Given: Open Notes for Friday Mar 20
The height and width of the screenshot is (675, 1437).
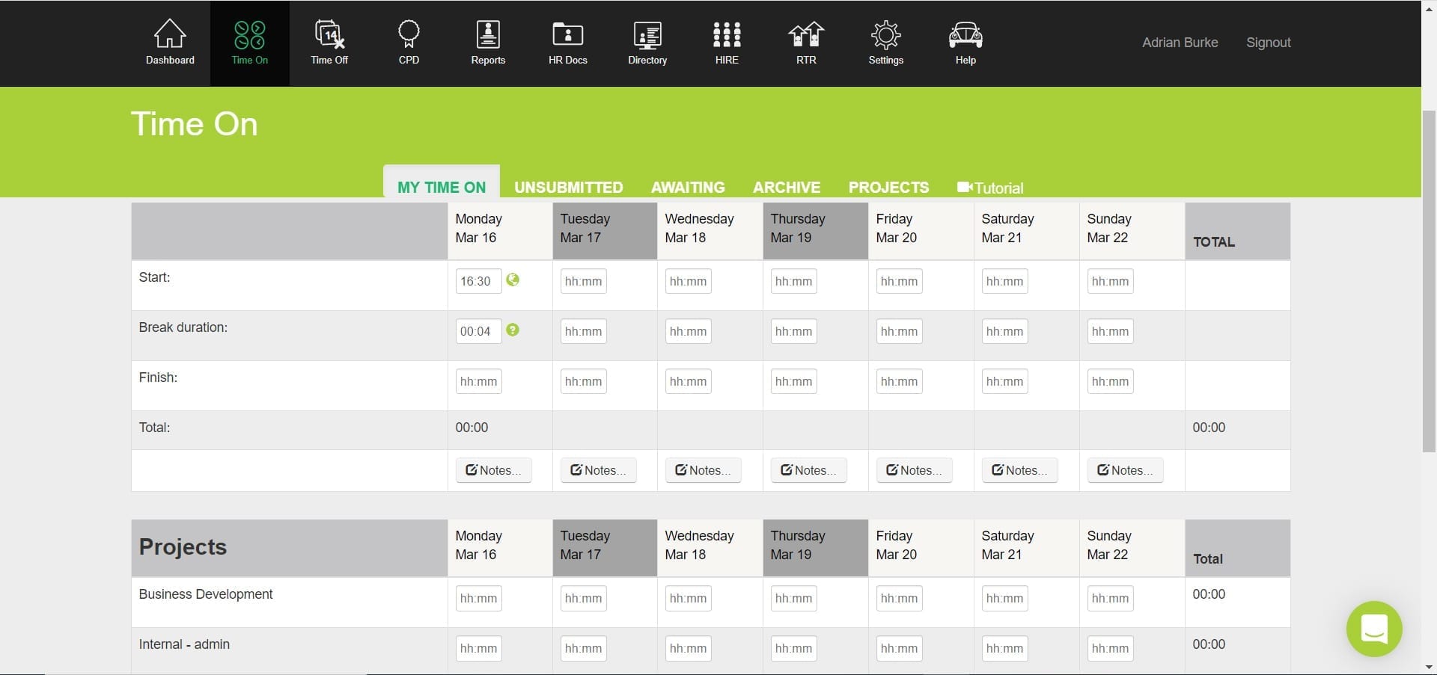Looking at the screenshot, I should (x=915, y=470).
